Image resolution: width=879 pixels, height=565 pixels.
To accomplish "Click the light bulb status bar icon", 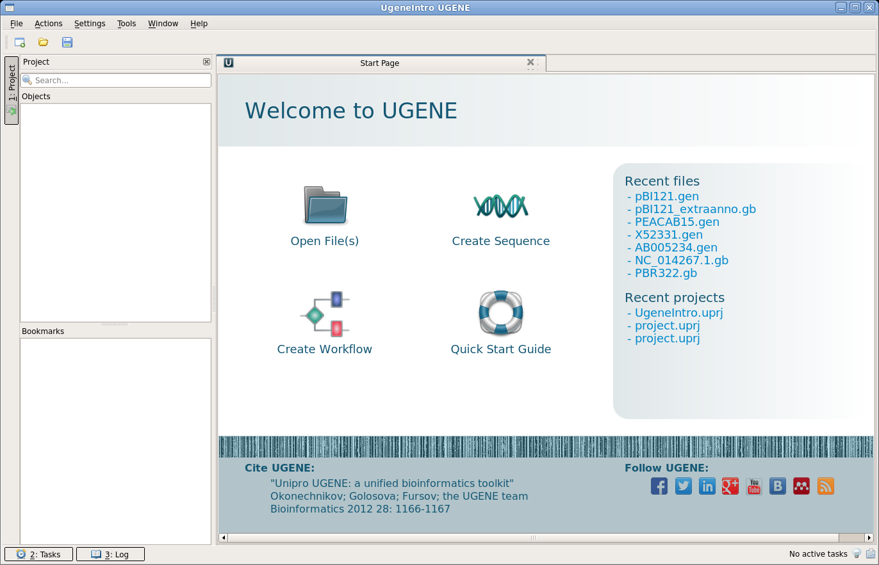I will point(857,554).
